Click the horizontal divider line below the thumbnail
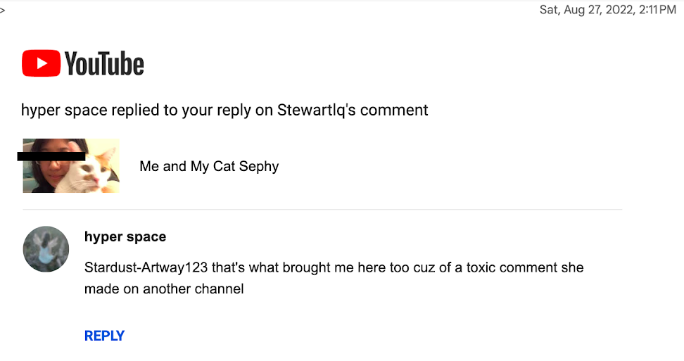Image resolution: width=684 pixels, height=361 pixels. click(x=322, y=210)
